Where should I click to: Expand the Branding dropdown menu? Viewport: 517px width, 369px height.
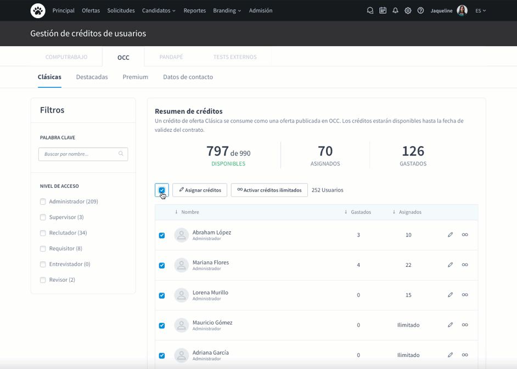tap(227, 10)
